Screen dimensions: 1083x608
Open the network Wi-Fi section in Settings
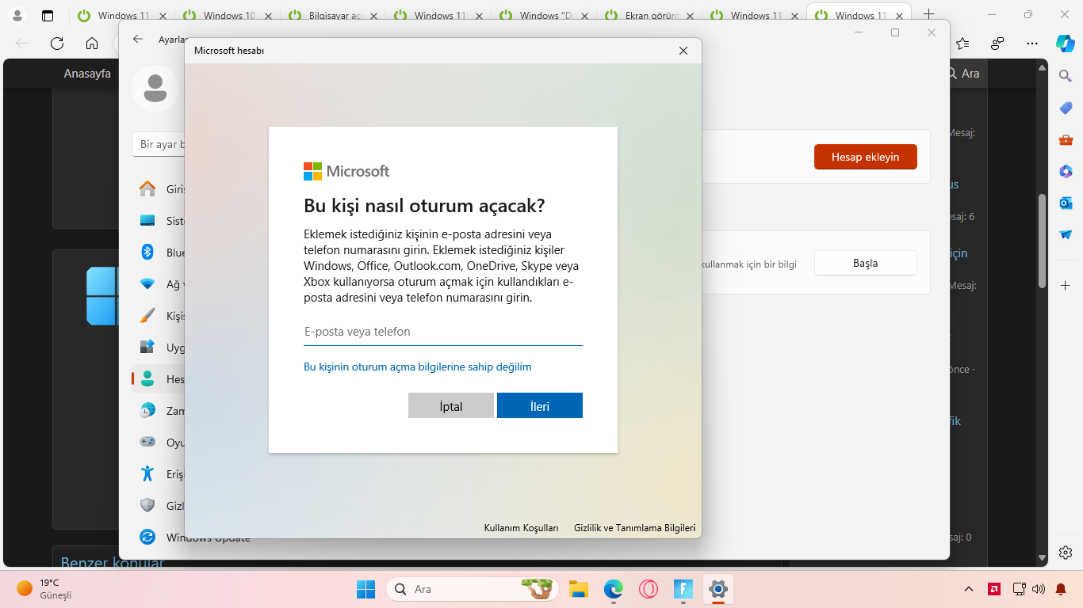pos(159,284)
